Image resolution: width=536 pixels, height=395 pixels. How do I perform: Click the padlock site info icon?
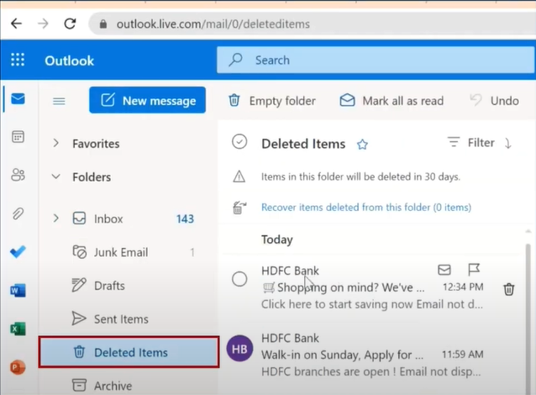coord(103,24)
